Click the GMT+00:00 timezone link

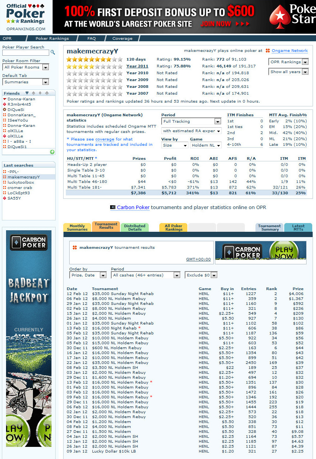tap(198, 259)
